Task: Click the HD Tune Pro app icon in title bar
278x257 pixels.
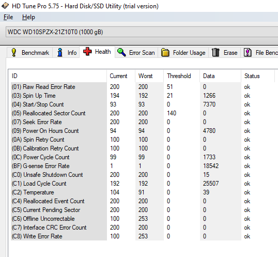Action: click(x=5, y=6)
